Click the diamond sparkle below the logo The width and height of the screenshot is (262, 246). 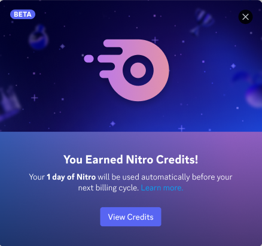(113, 124)
